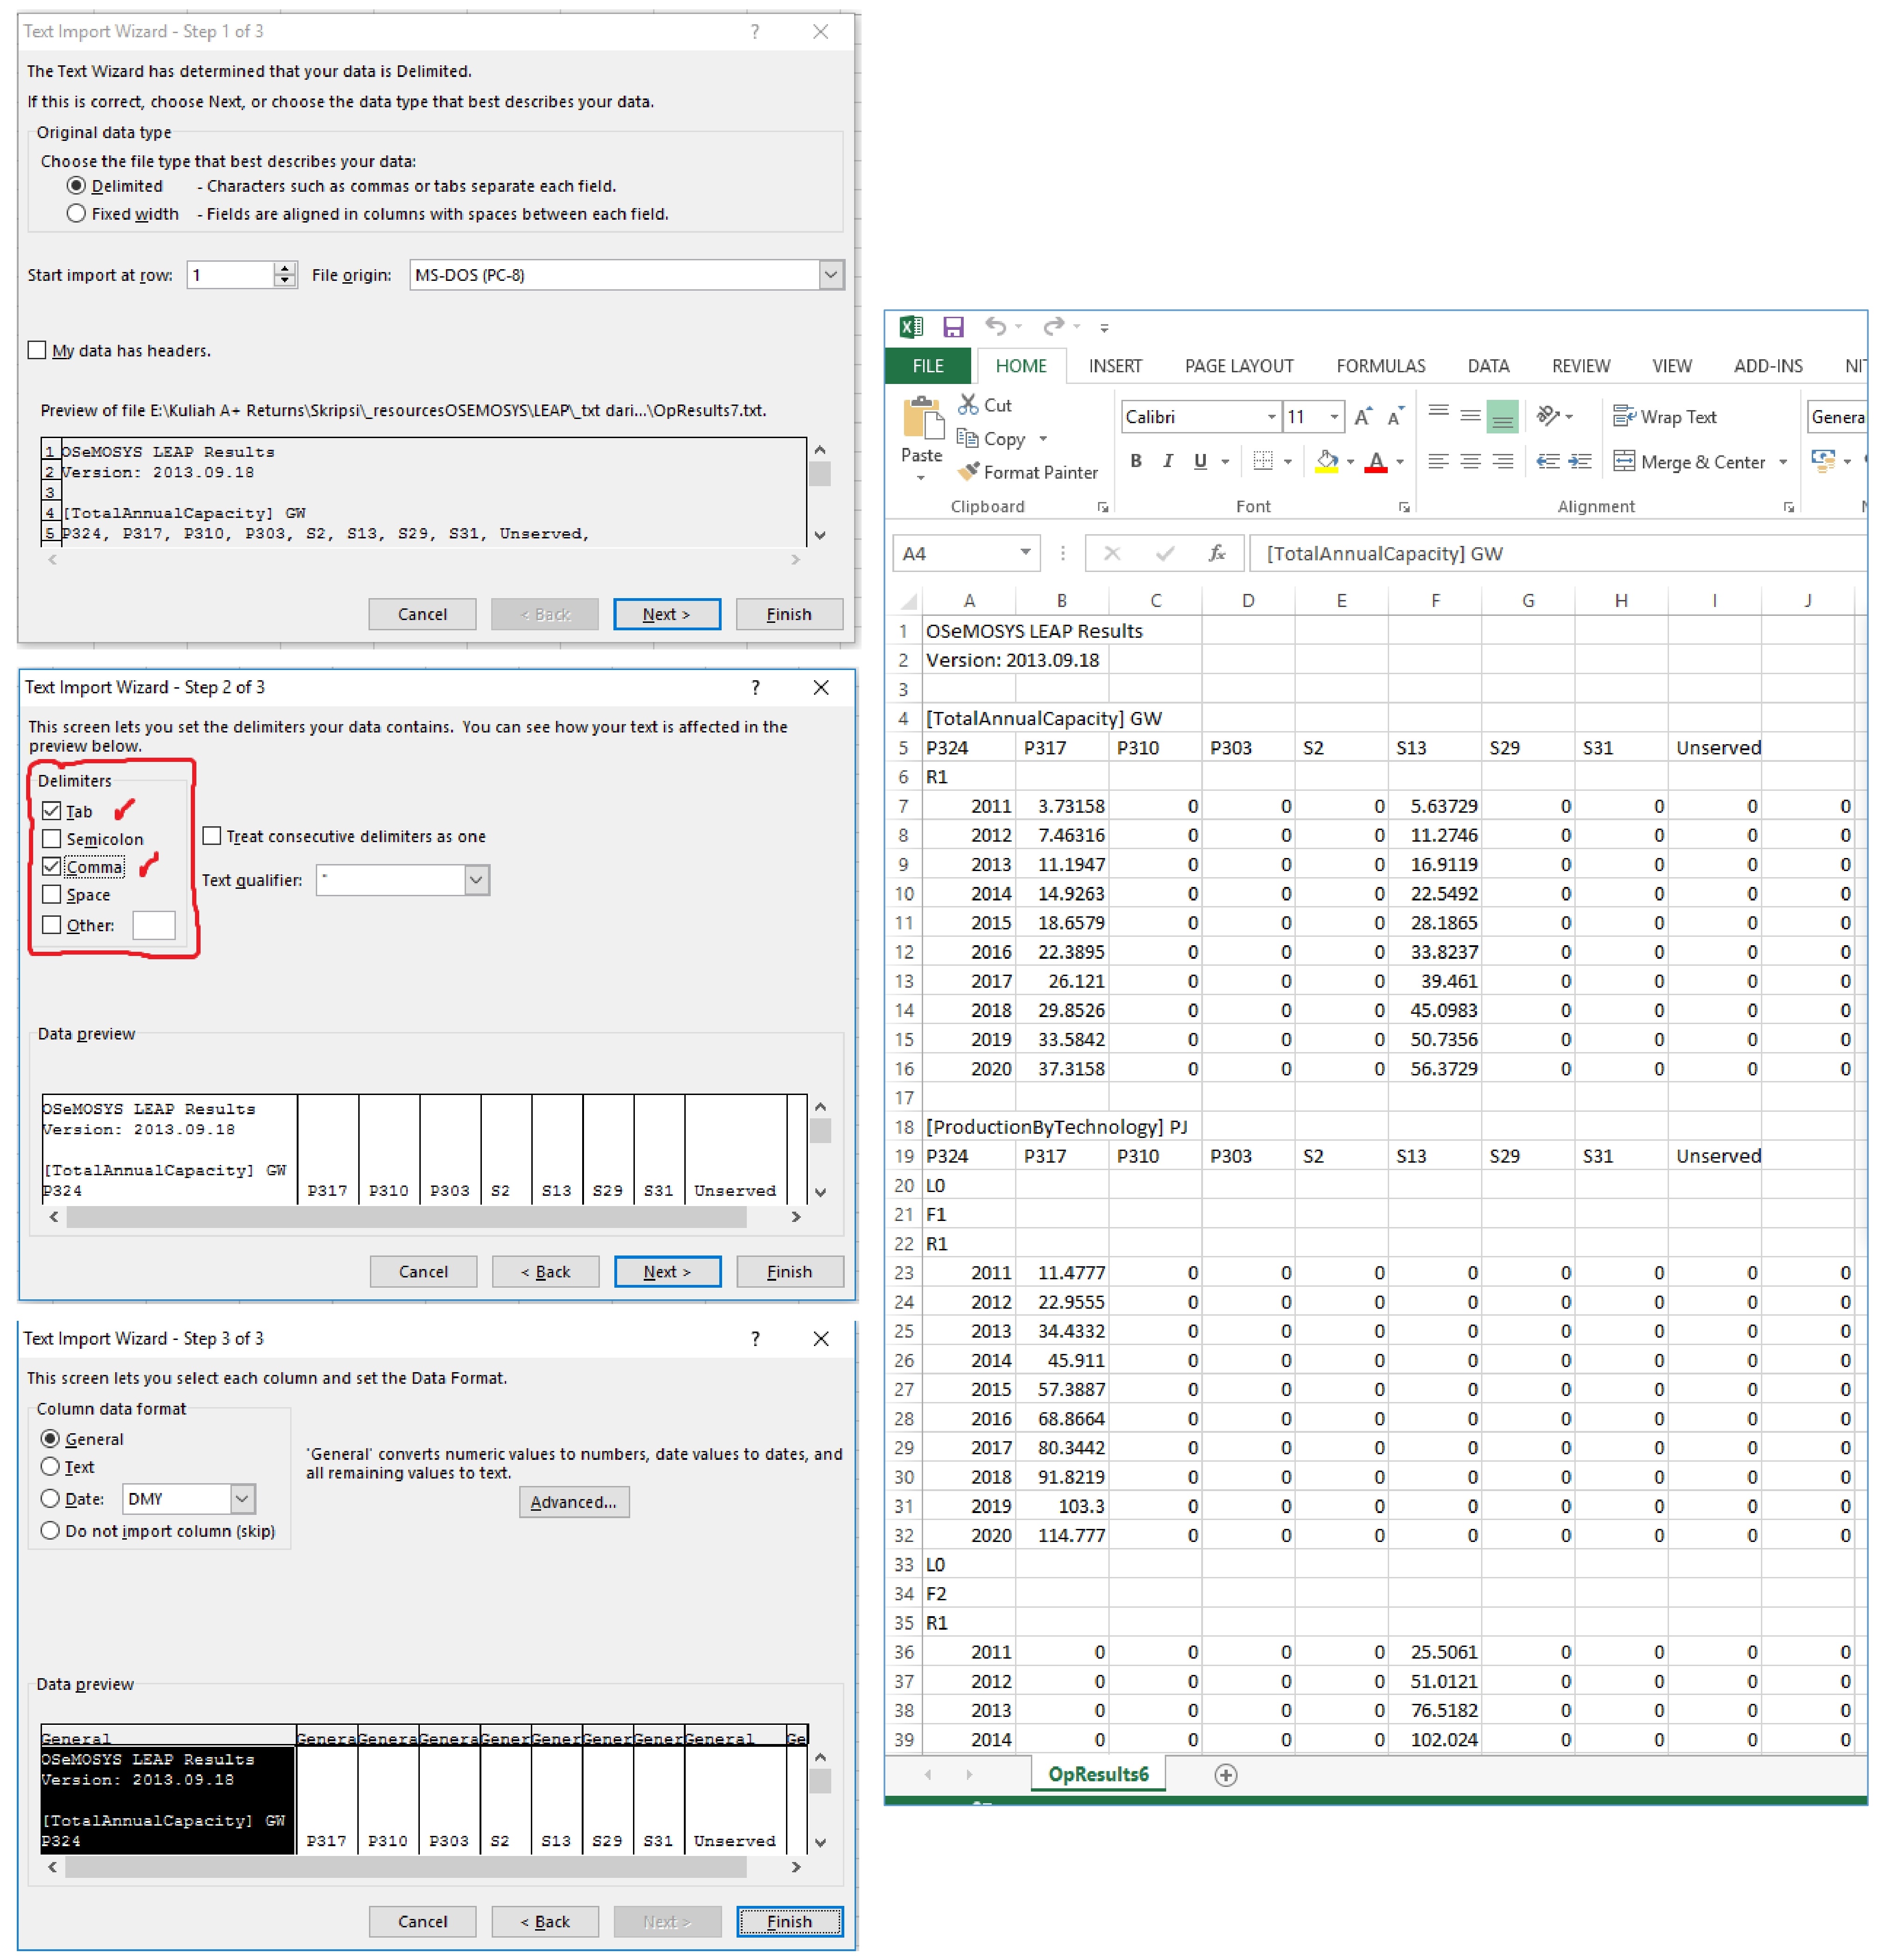Screen dimensions: 1885x1960
Task: Toggle Bold formatting
Action: pos(1135,461)
